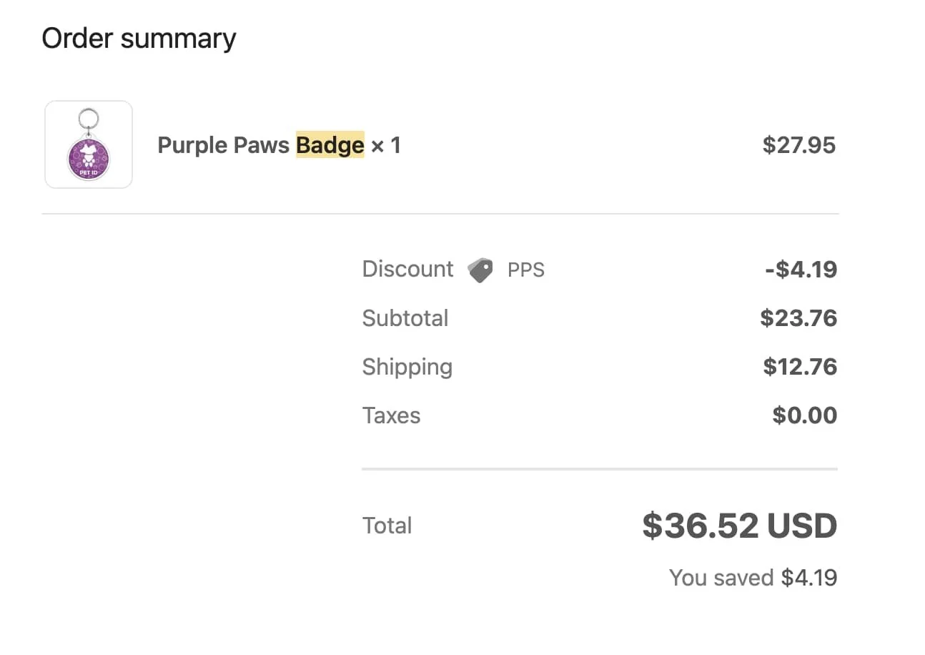Click the key ring on the badge image

tap(89, 117)
